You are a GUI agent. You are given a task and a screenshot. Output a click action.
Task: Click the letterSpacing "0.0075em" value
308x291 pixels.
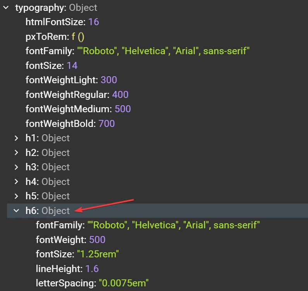[x=124, y=283]
